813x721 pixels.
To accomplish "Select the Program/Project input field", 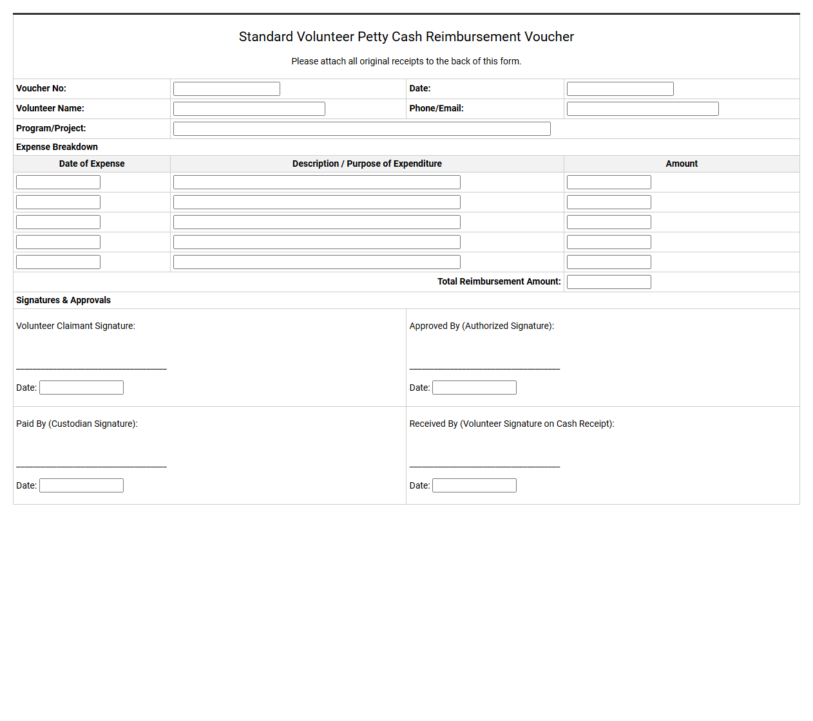I will (362, 129).
